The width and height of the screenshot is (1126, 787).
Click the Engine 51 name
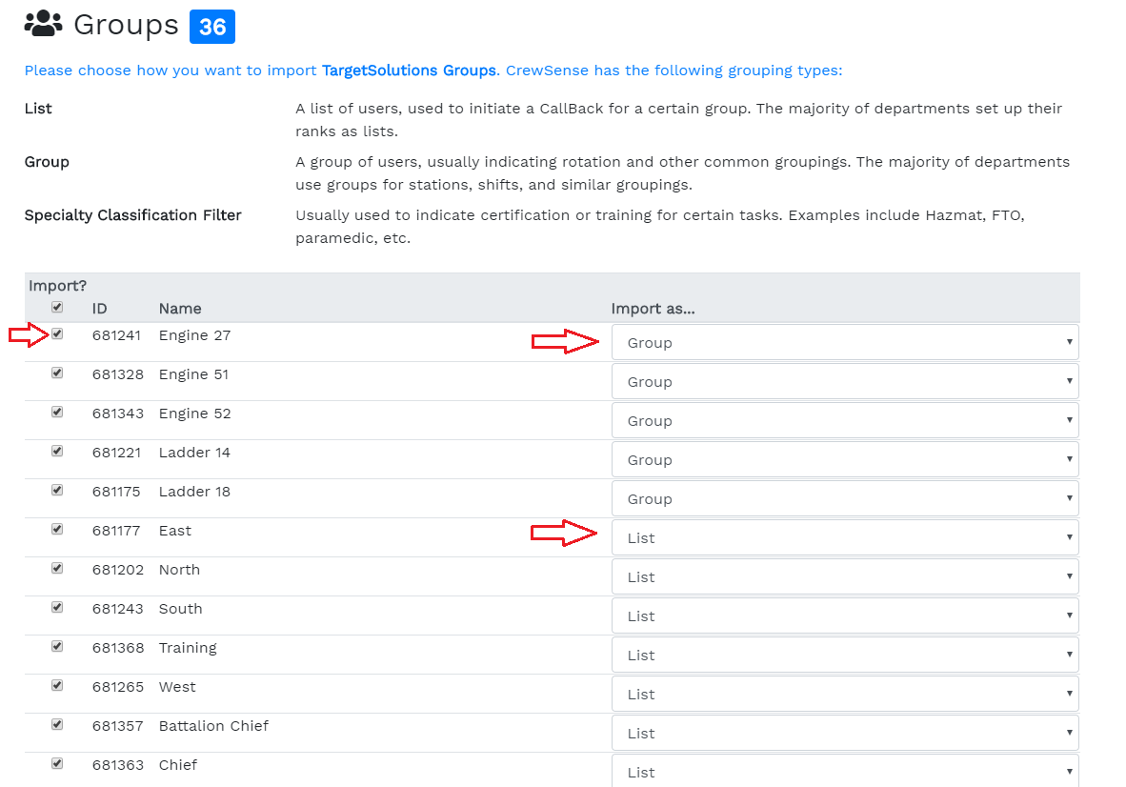[194, 374]
